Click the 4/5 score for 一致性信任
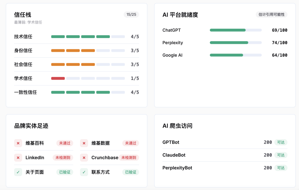 pyautogui.click(x=135, y=92)
